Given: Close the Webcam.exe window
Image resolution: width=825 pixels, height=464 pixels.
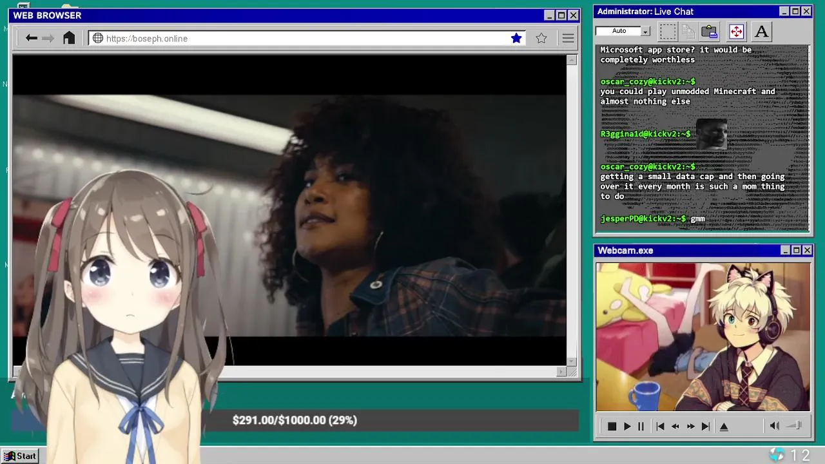Looking at the screenshot, I should coord(808,250).
